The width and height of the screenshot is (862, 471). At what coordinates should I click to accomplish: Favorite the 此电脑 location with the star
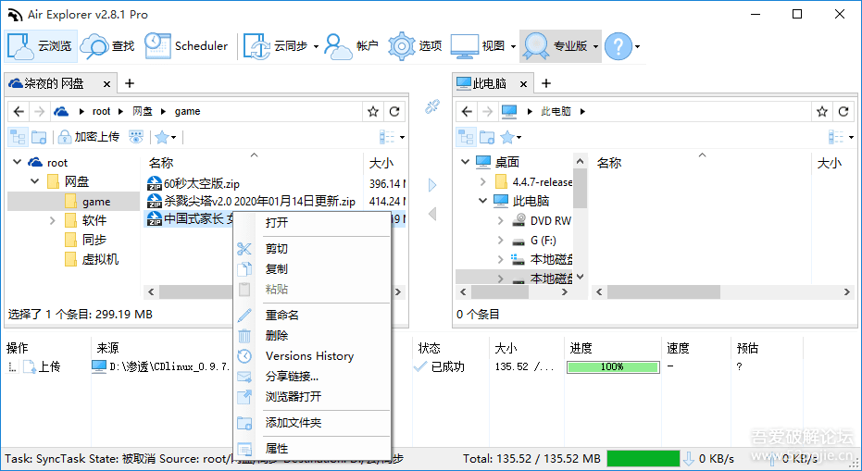822,112
